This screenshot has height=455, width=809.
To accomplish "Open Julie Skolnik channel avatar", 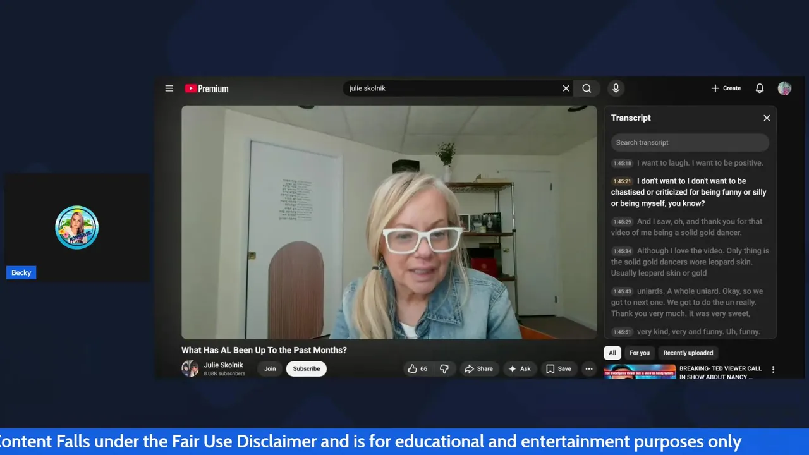I will pyautogui.click(x=190, y=368).
